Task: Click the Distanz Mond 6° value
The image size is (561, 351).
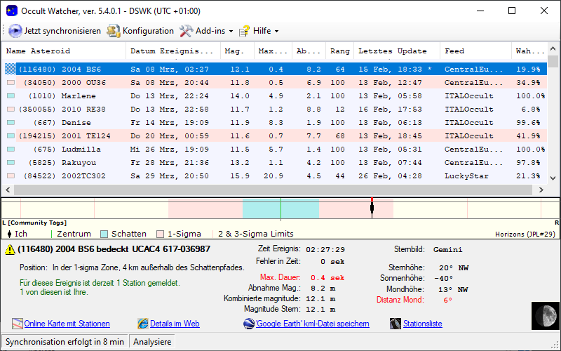Action: point(447,300)
